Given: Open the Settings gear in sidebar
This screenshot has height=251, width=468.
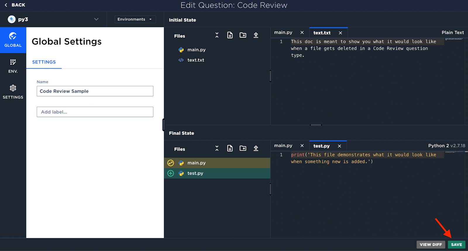Looking at the screenshot, I should 13,92.
